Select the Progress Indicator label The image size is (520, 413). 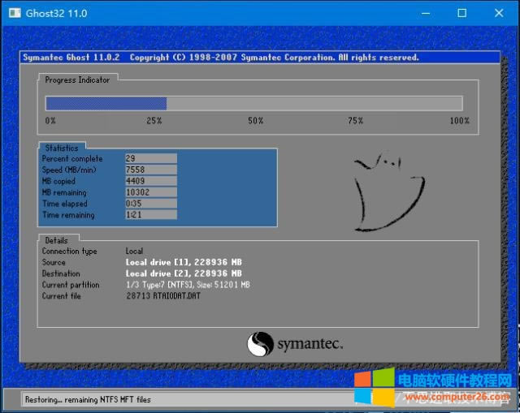click(x=77, y=80)
